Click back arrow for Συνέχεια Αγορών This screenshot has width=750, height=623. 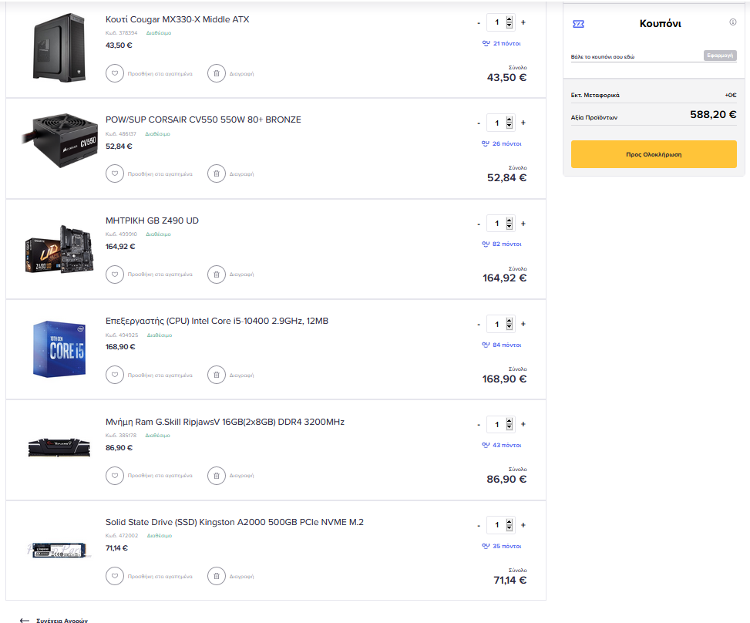pyautogui.click(x=25, y=620)
